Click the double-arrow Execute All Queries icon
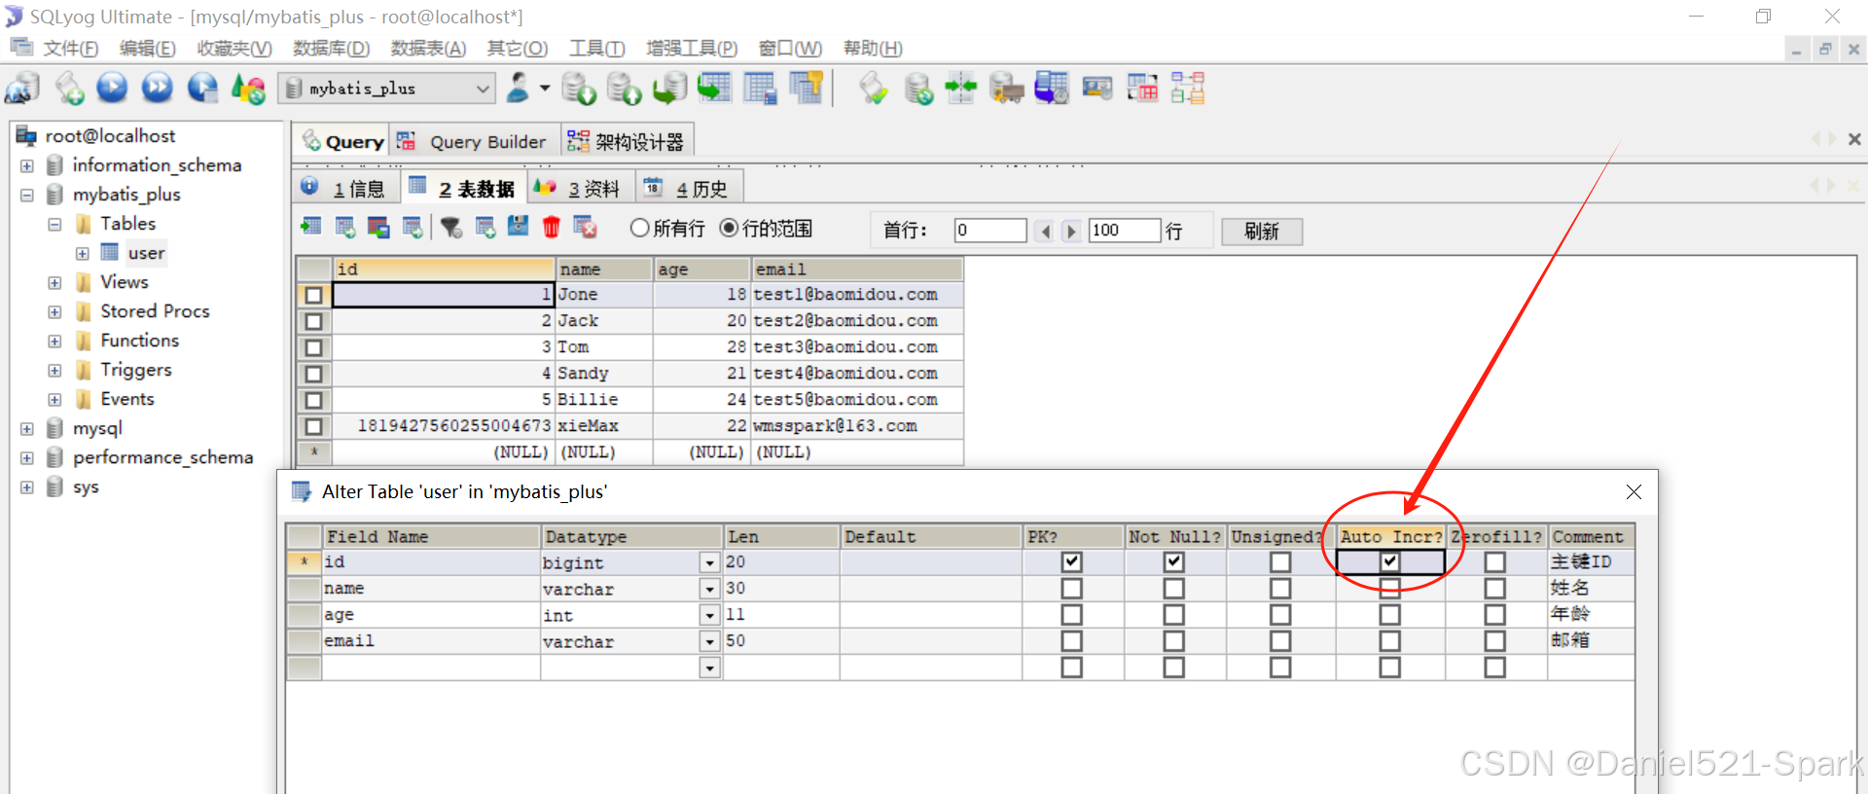Viewport: 1868px width, 794px height. click(x=157, y=89)
